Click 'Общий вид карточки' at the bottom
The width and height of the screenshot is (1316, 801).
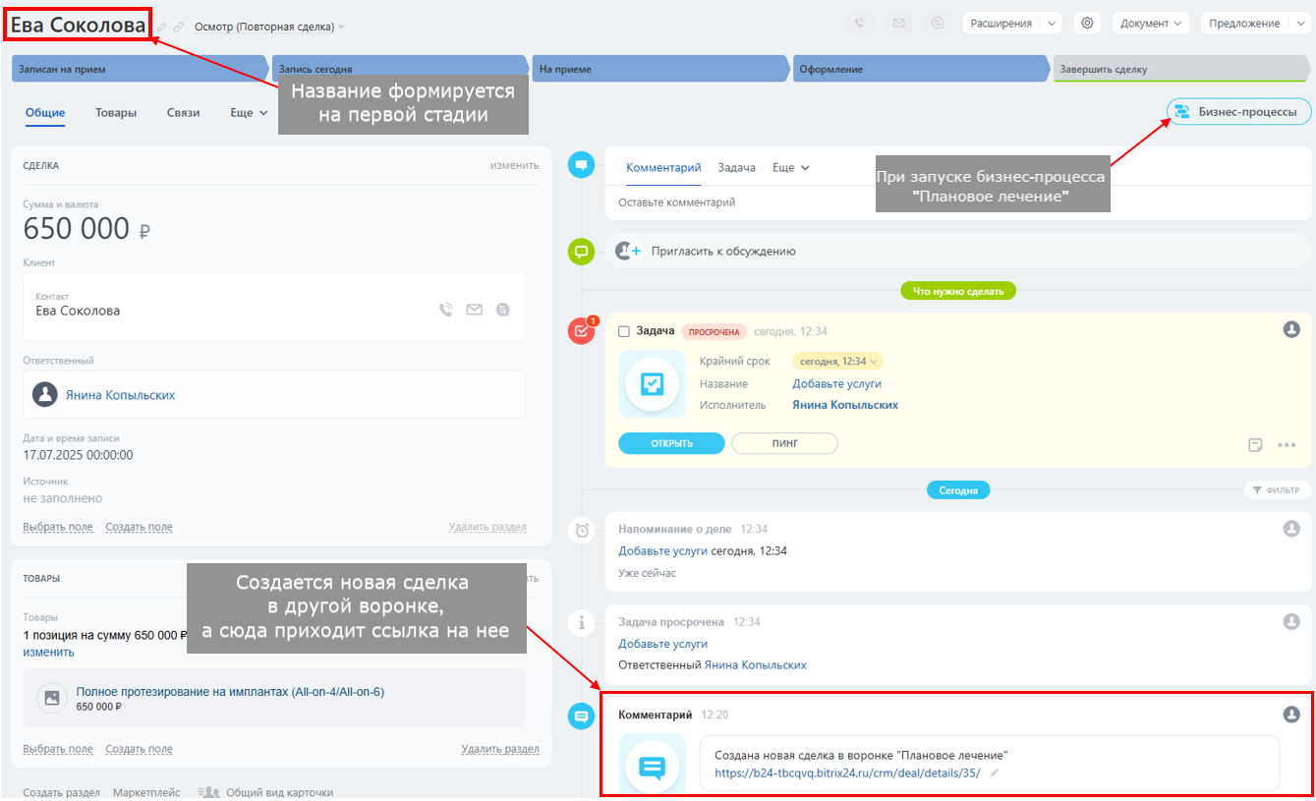coord(279,792)
